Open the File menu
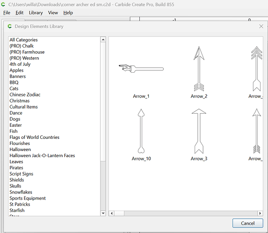The image size is (268, 233). 7,13
